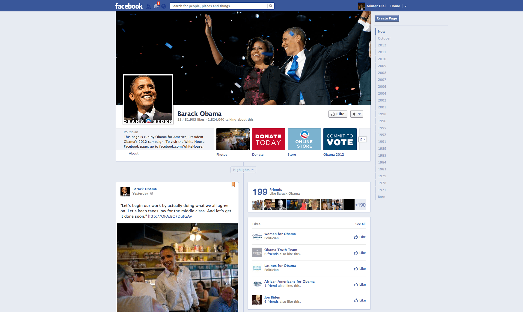Click the search magnifier icon

click(x=271, y=6)
